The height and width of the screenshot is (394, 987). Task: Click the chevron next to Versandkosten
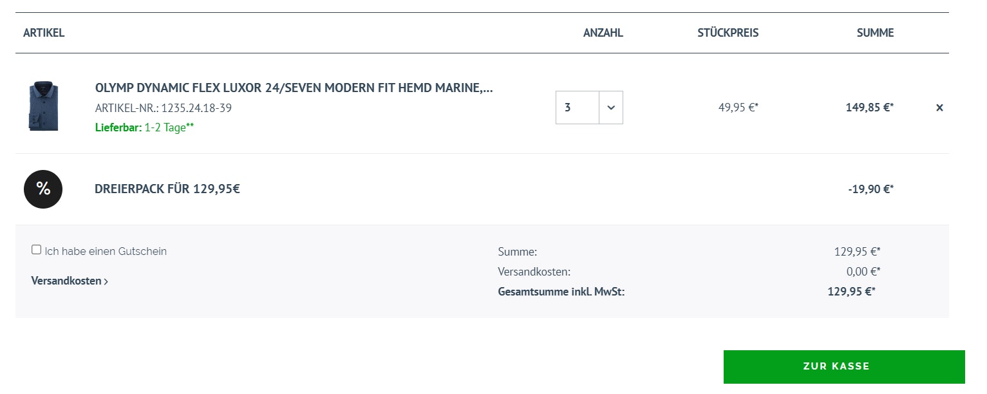(x=106, y=281)
